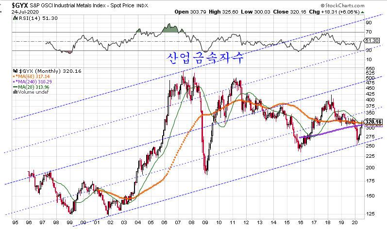Click the 350 price axis label
This screenshot has width=387, height=229.
(370, 113)
